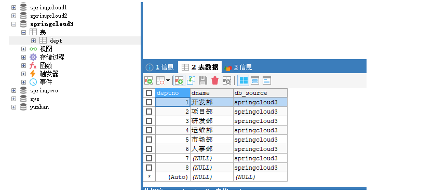Expand the 函数 node
Viewport: 433px width, 193px height.
point(24,65)
